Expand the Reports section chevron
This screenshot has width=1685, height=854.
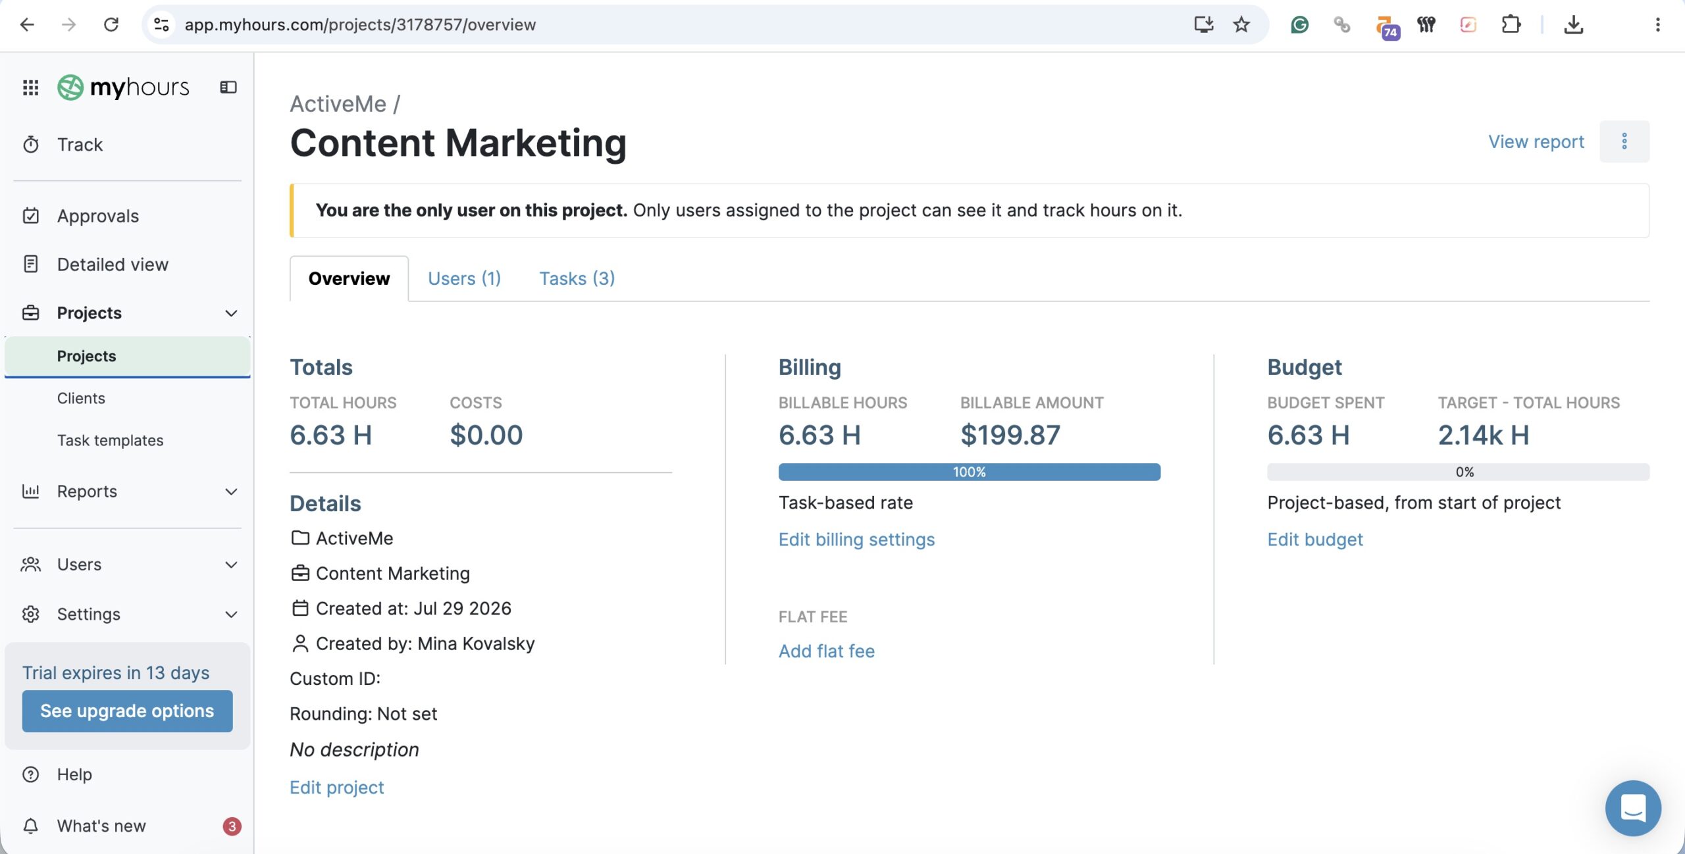coord(231,491)
